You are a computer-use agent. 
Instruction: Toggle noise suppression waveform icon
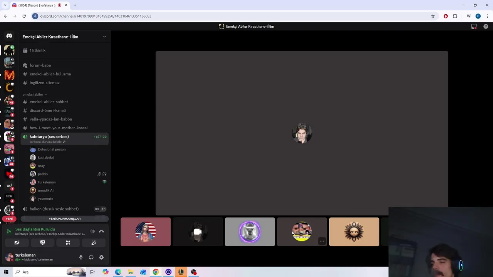[x=92, y=232]
